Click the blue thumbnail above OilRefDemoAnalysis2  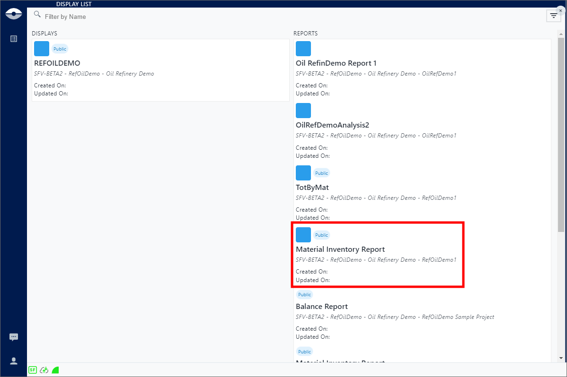[x=303, y=111]
